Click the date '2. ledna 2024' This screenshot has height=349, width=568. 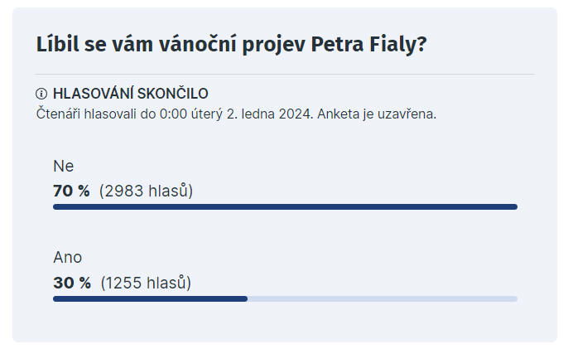270,114
